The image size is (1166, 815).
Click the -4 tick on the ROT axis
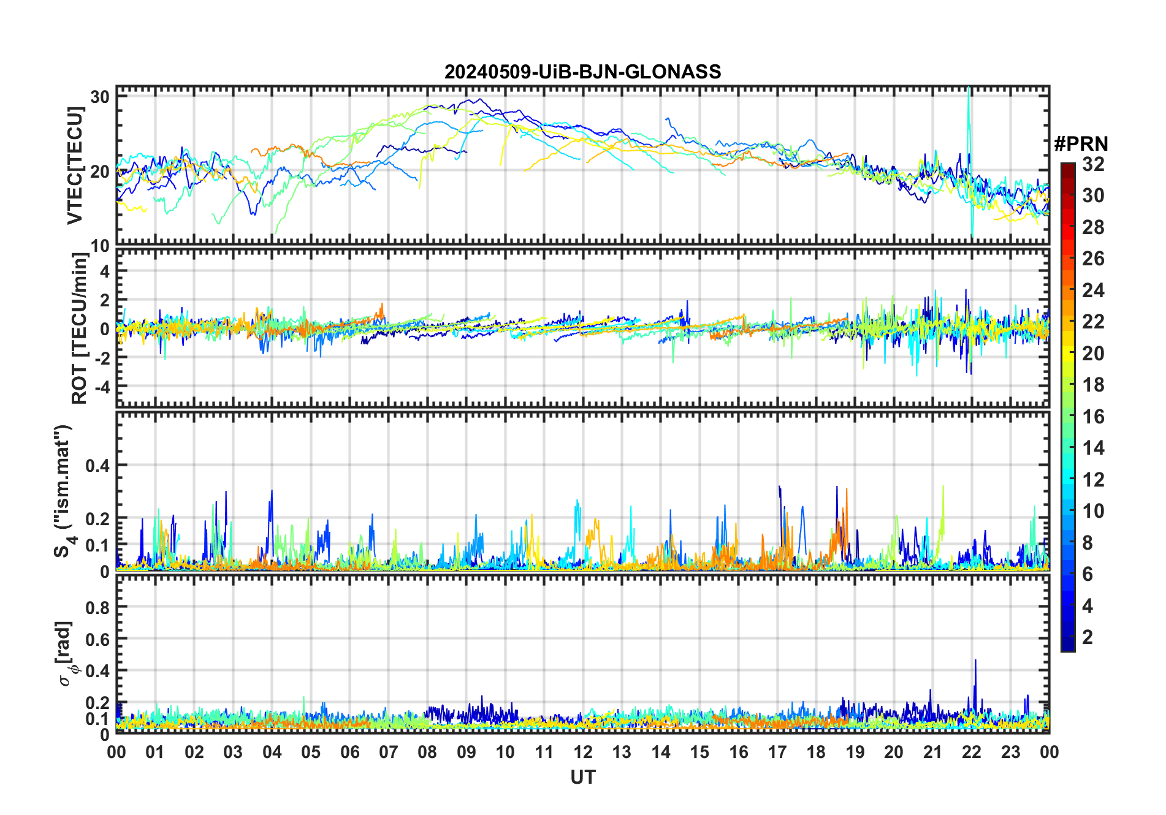[100, 387]
